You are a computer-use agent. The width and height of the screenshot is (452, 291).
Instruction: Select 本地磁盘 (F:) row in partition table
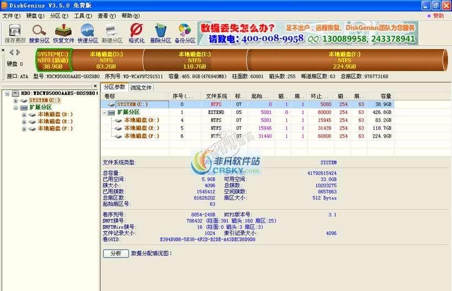[248, 136]
